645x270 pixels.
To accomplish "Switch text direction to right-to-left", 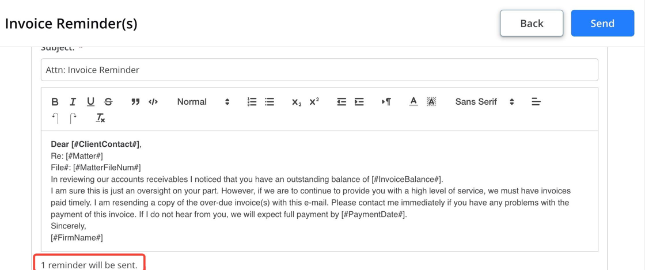I will pyautogui.click(x=386, y=102).
